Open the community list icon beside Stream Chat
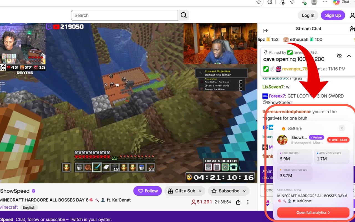Viewport: 355px width, 222px height. point(352,29)
